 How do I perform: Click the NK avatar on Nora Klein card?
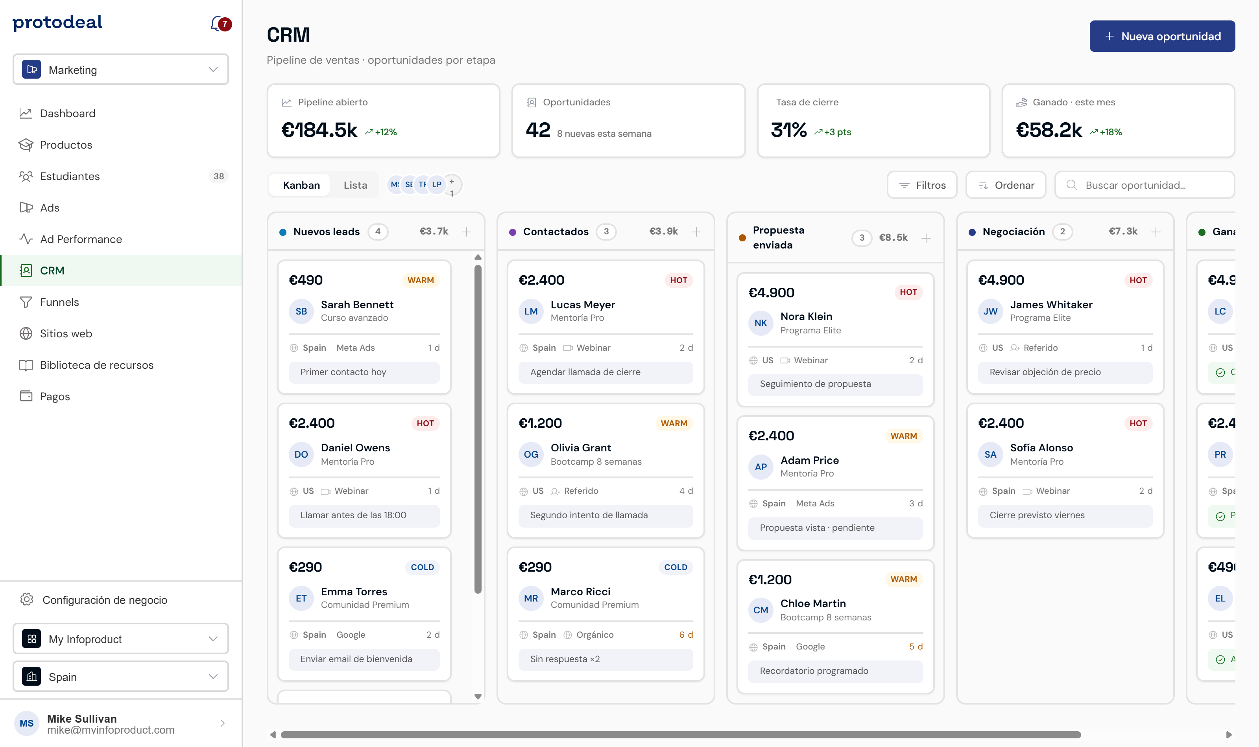761,323
